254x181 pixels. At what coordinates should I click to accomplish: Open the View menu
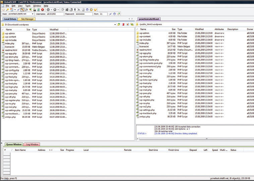point(20,6)
